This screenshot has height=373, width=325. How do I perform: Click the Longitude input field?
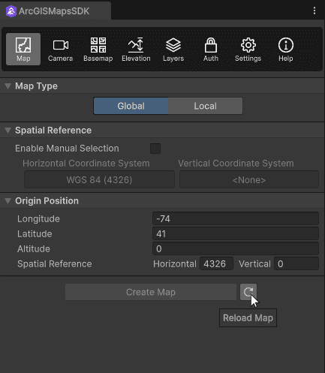(x=236, y=218)
